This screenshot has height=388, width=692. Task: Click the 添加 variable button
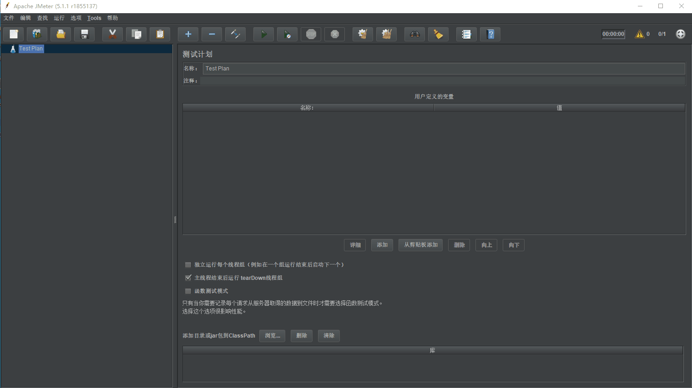point(382,245)
